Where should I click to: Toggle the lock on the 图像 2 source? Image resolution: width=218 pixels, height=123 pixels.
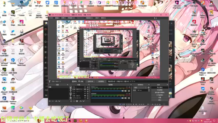coord(87,93)
